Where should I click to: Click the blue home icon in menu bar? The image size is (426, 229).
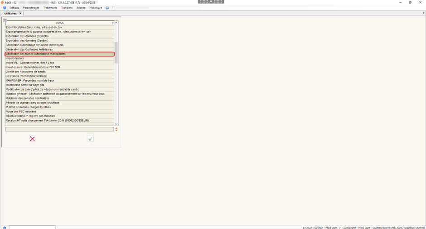click(x=5, y=8)
